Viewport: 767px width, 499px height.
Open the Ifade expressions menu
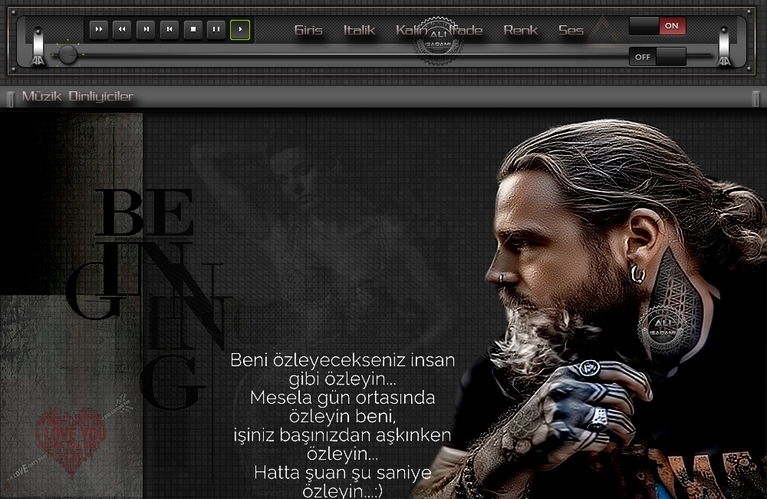[x=466, y=31]
